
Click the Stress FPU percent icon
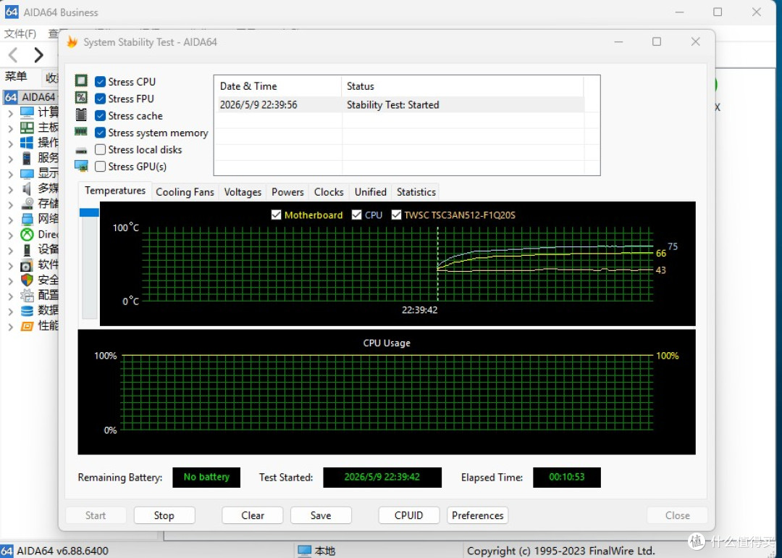[81, 98]
